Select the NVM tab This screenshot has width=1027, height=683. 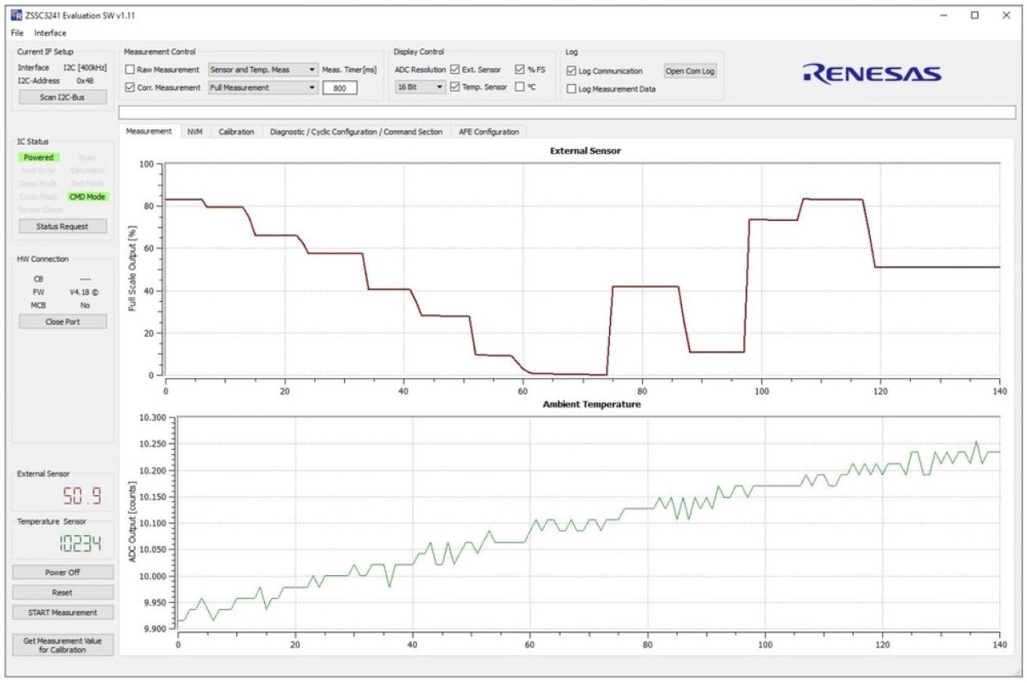pyautogui.click(x=194, y=132)
